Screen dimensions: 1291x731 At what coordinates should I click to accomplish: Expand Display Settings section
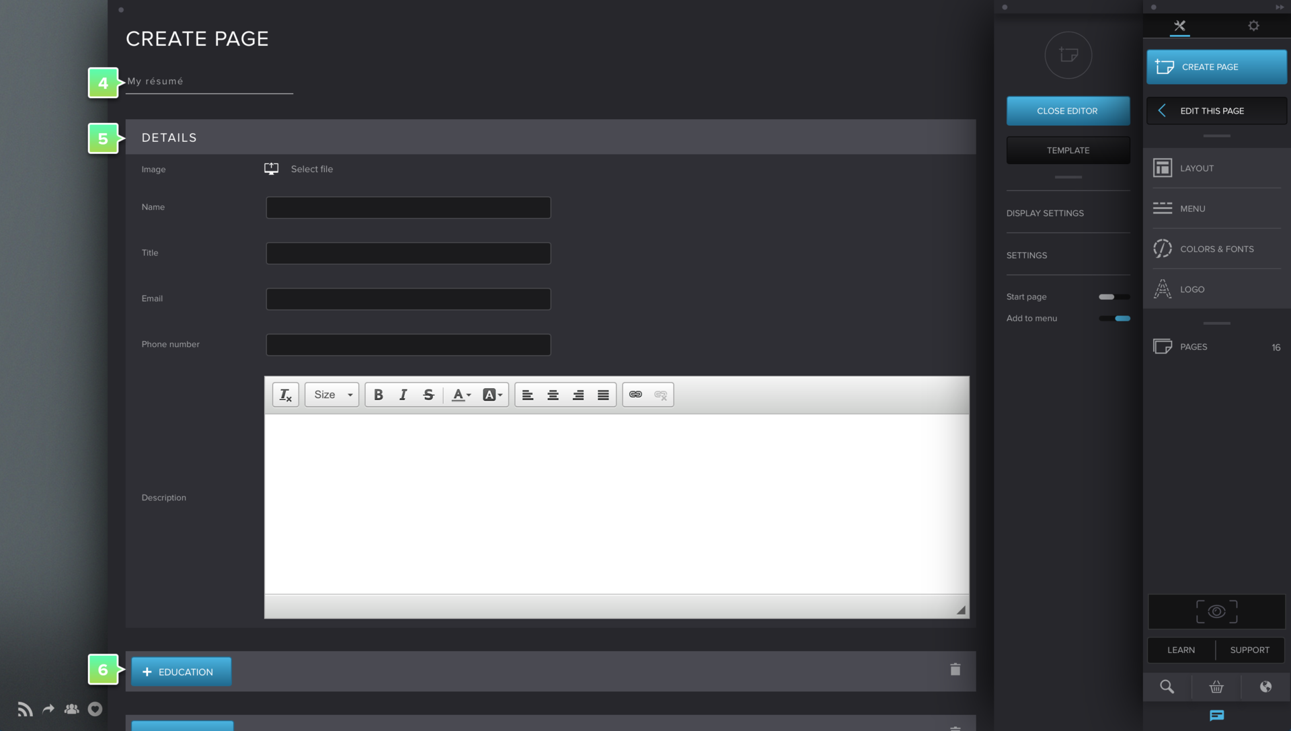[x=1068, y=213]
